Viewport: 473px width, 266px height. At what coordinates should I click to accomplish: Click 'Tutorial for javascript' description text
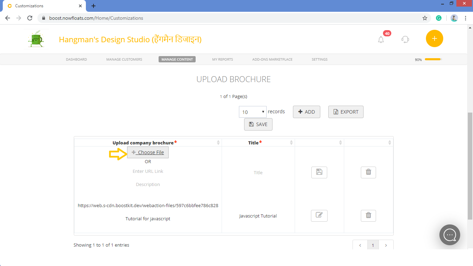(x=148, y=219)
